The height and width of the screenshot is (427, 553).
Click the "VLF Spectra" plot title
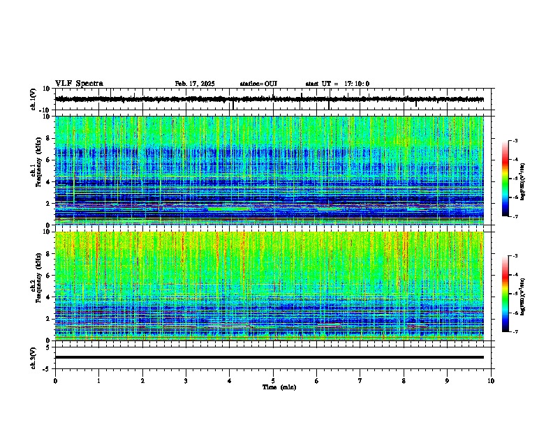(79, 84)
